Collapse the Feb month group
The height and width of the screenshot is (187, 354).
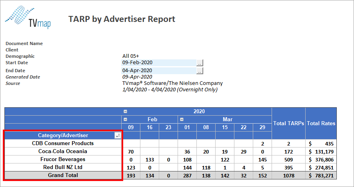(x=125, y=120)
